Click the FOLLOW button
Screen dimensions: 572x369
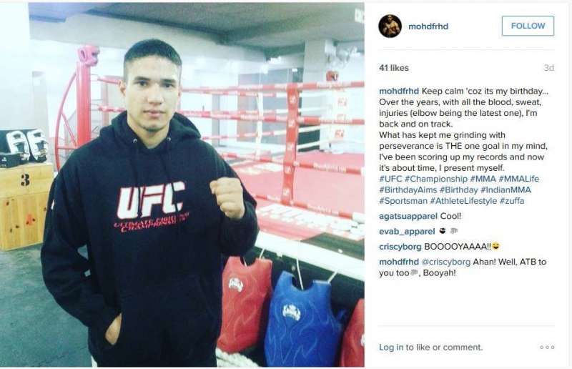(528, 26)
